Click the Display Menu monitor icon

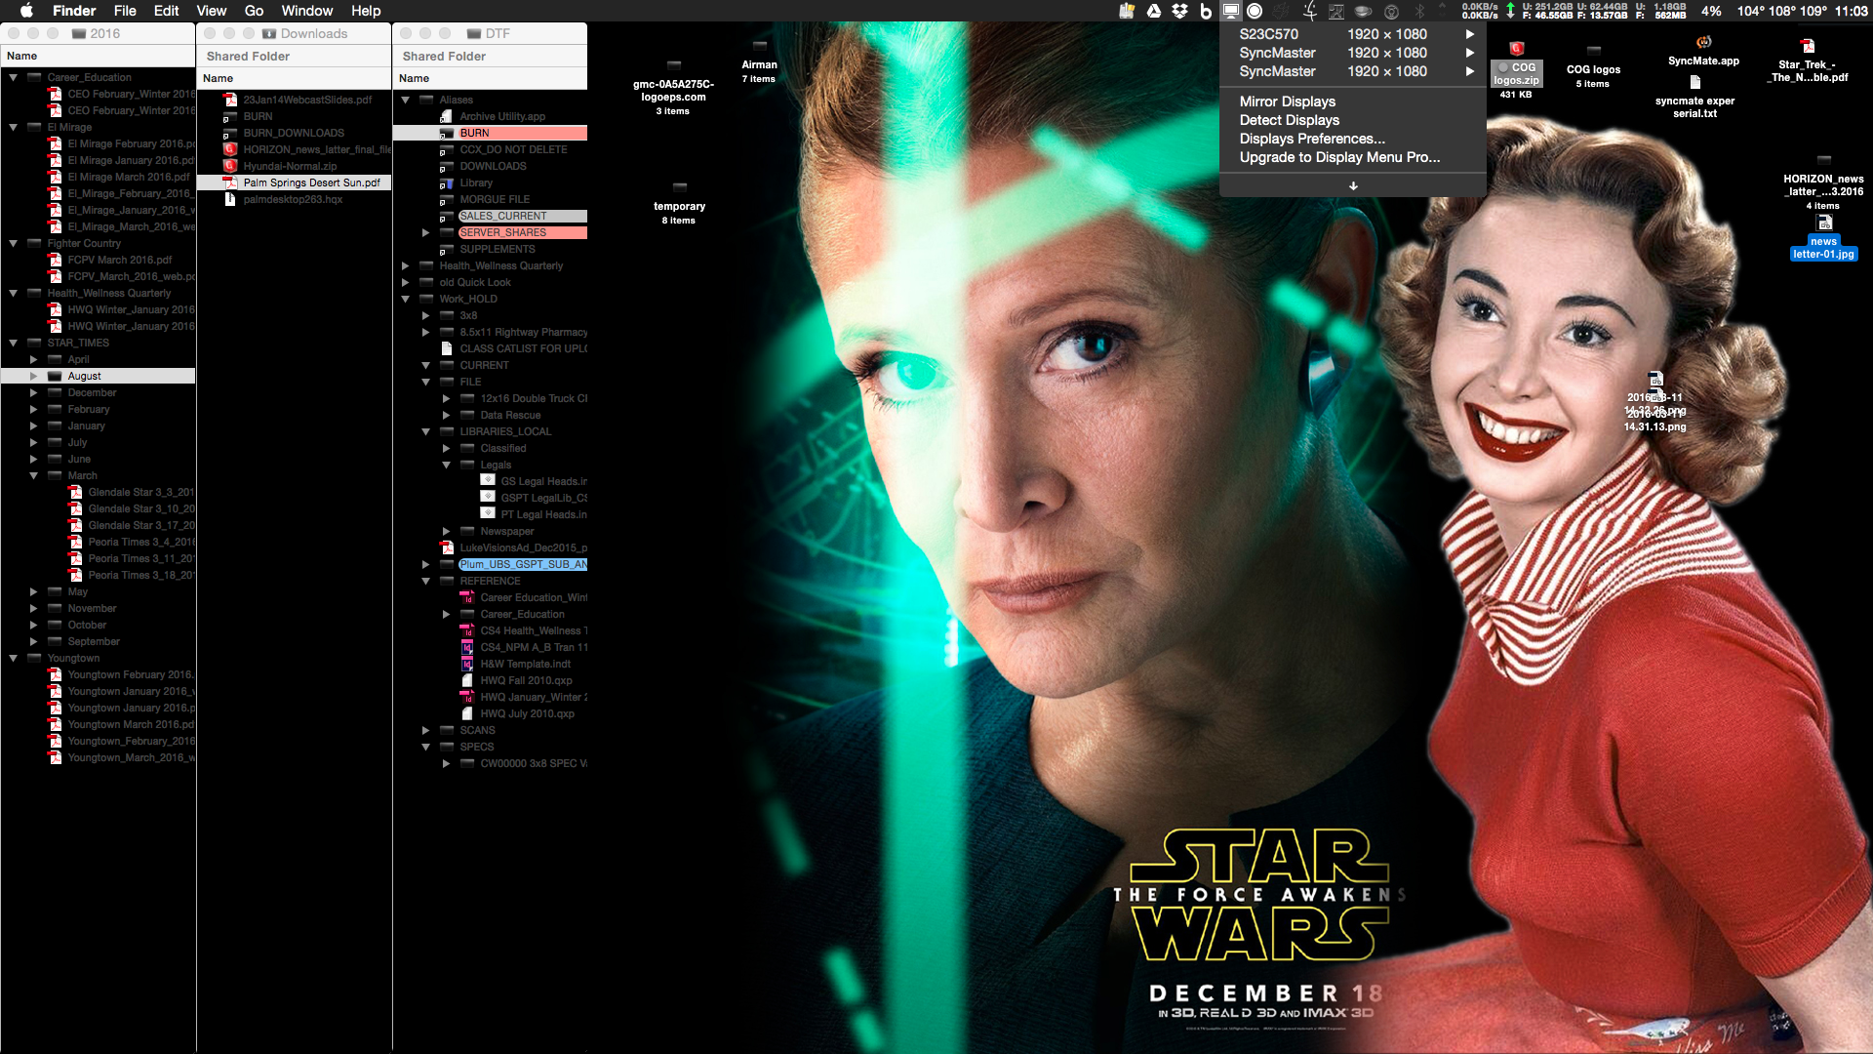(1231, 11)
